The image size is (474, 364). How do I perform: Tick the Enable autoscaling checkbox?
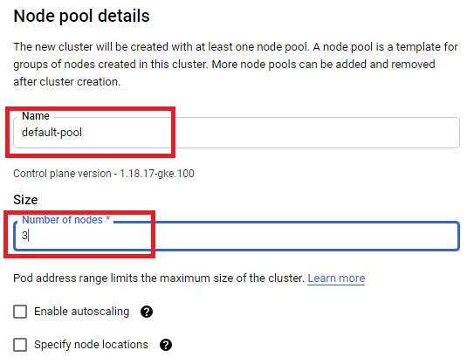(20, 312)
